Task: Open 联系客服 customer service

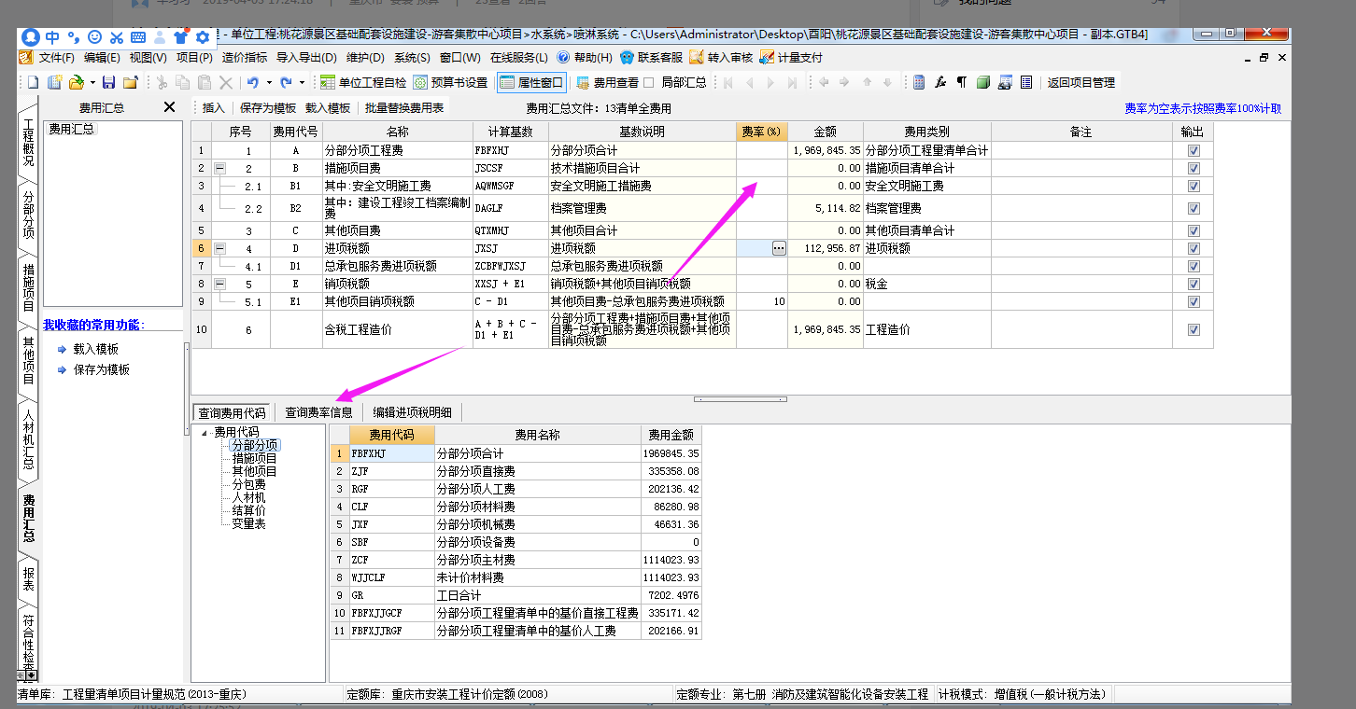Action: click(652, 58)
